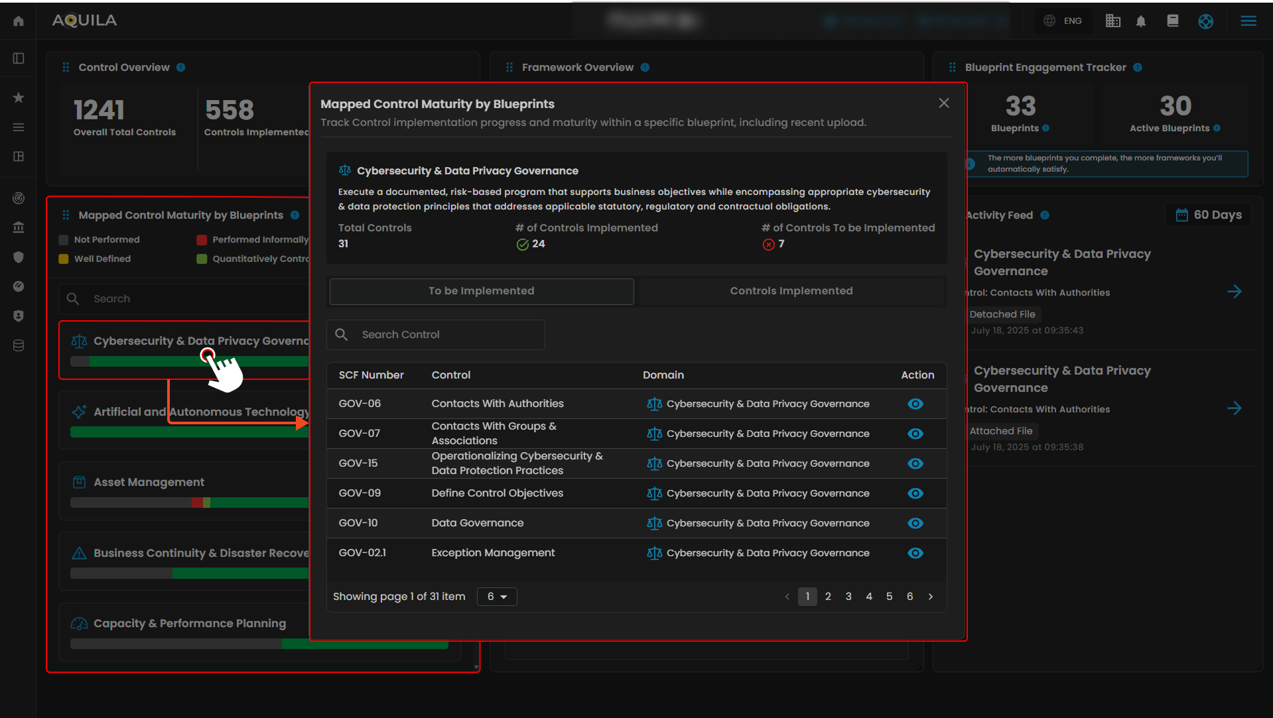
Task: Open the notifications bell
Action: (x=1141, y=21)
